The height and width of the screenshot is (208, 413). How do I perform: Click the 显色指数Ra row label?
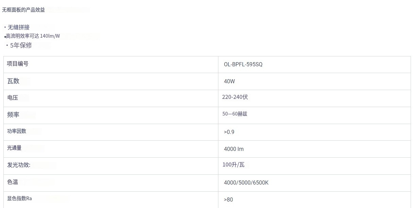point(19,198)
